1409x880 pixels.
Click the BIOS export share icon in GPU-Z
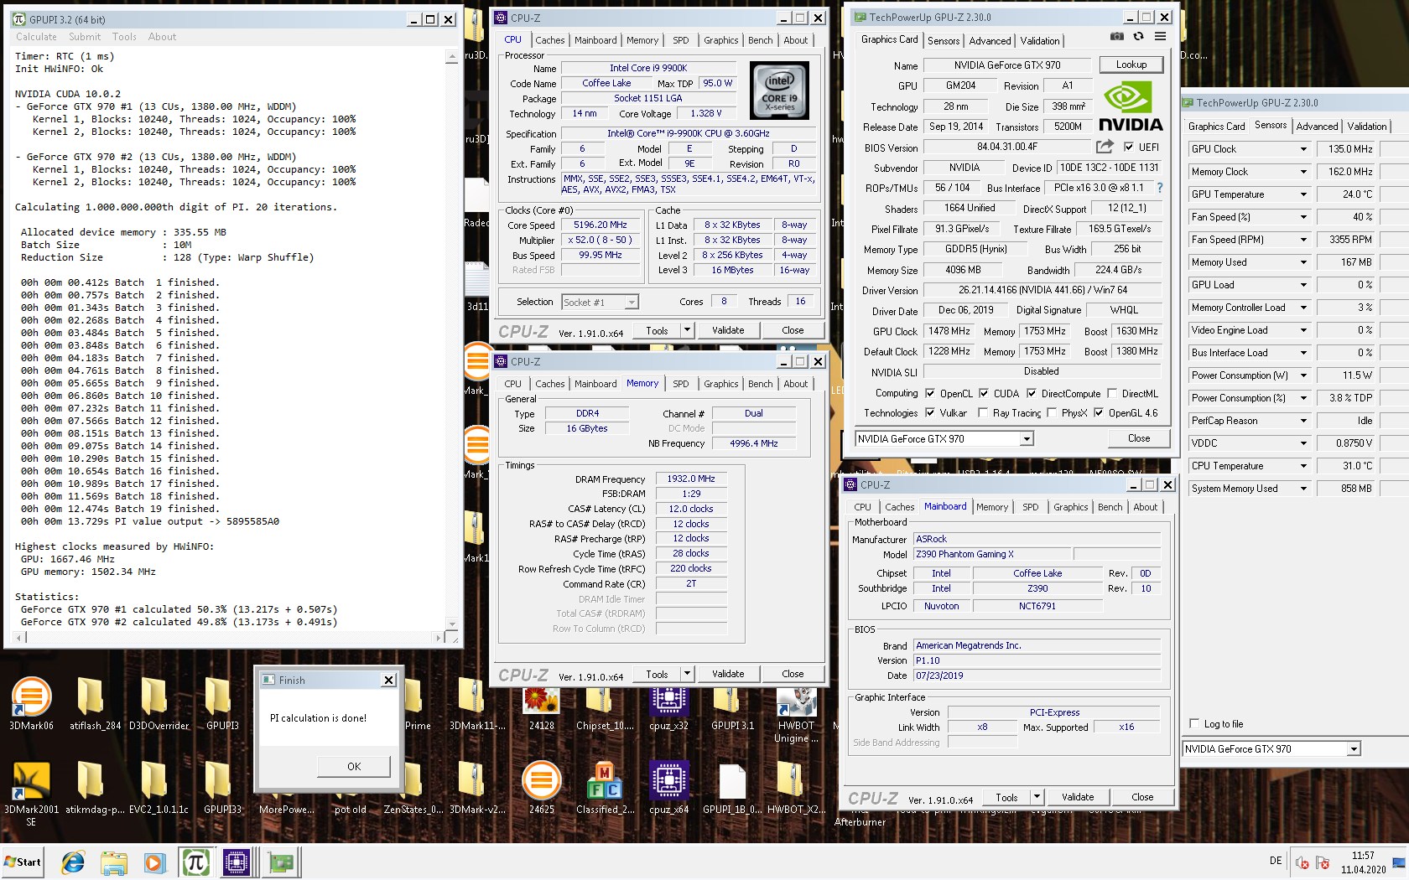tap(1105, 147)
